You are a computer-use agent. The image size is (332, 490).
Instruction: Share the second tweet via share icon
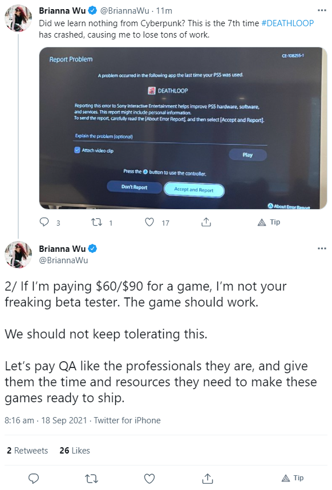207,479
